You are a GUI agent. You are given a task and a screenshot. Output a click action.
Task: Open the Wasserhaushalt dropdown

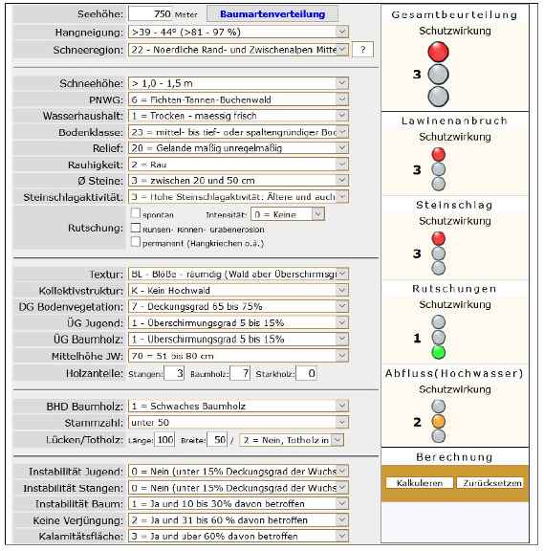click(x=238, y=116)
